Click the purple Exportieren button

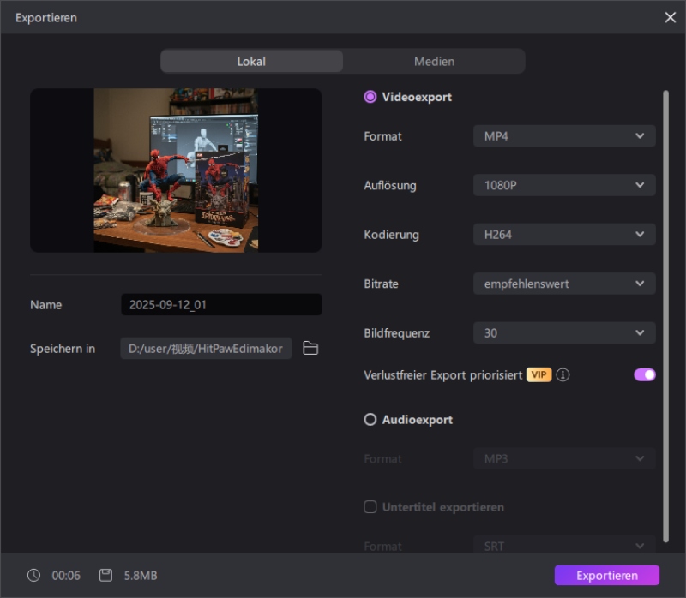(607, 575)
